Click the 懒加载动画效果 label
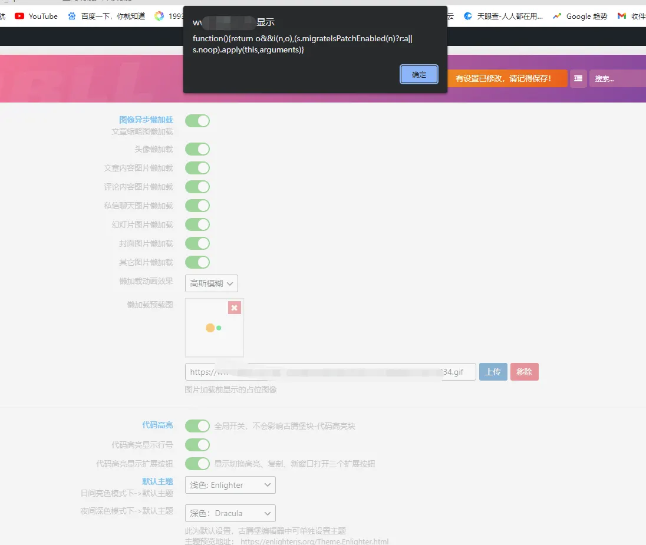646x545 pixels. click(146, 282)
